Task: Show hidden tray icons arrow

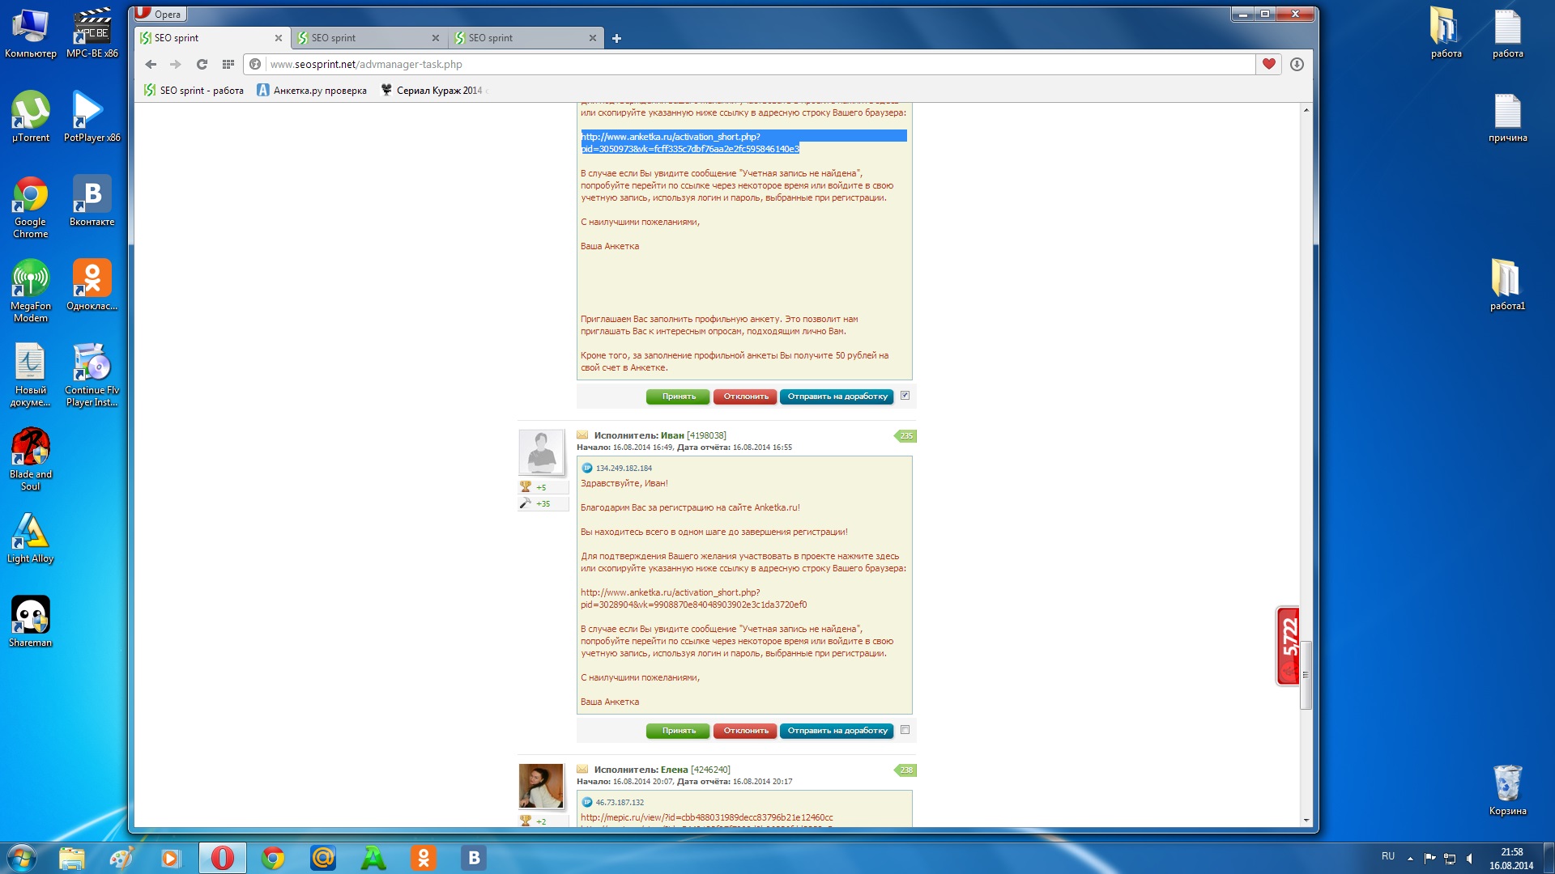Action: [x=1410, y=858]
